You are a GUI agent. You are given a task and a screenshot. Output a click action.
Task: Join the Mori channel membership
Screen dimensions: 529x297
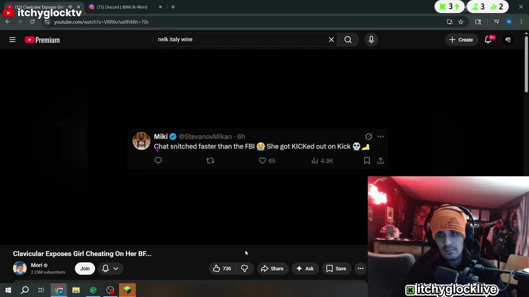(85, 269)
